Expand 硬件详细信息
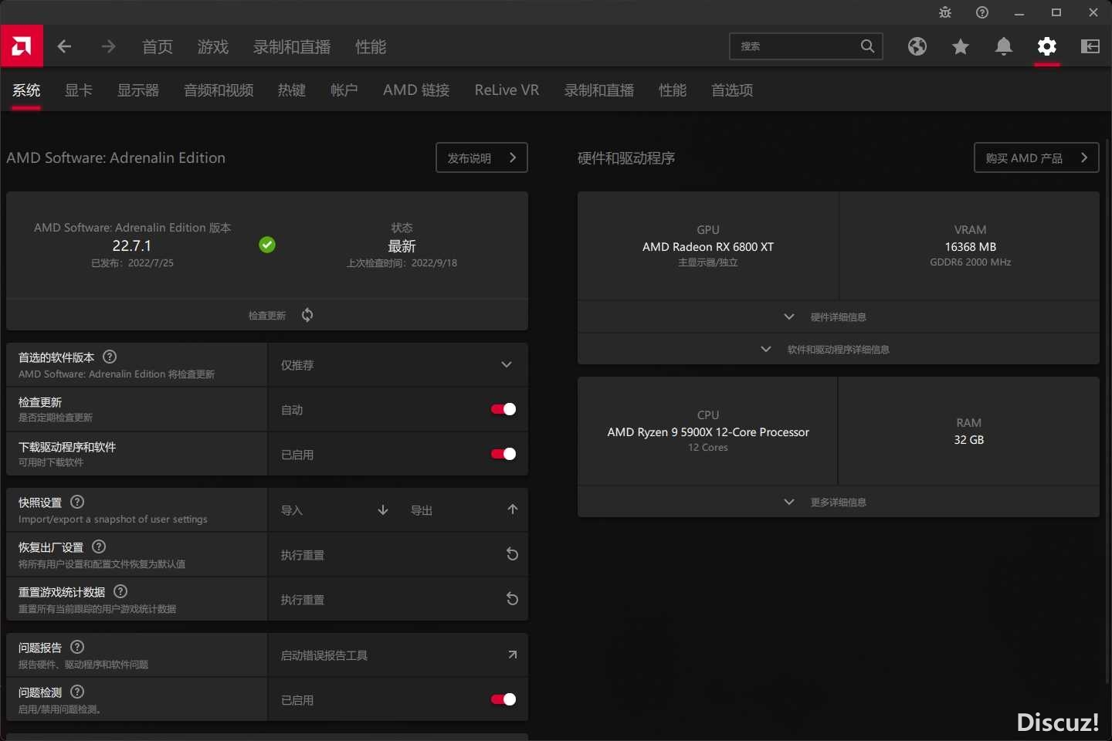The height and width of the screenshot is (741, 1112). (839, 316)
